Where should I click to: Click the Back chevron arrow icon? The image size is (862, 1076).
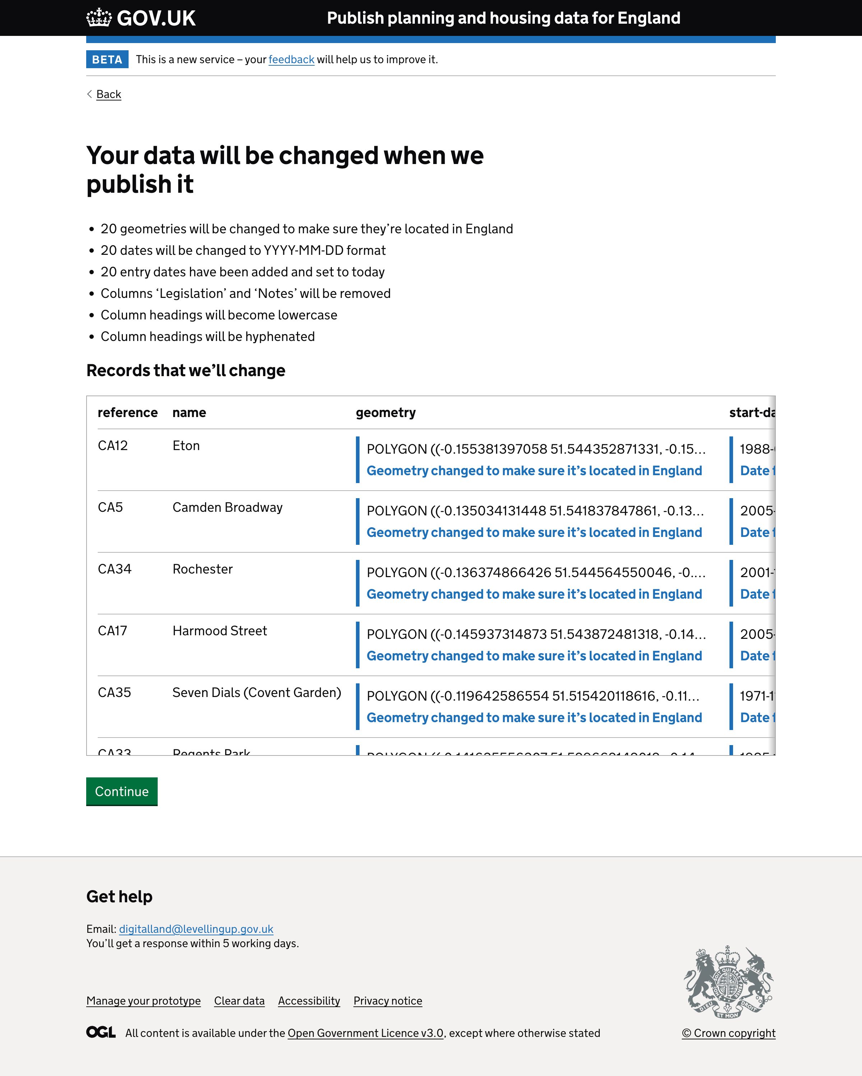click(89, 94)
